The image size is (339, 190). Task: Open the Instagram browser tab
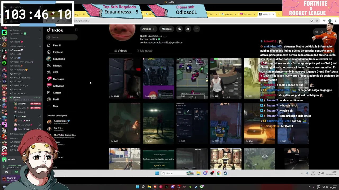coord(247,14)
